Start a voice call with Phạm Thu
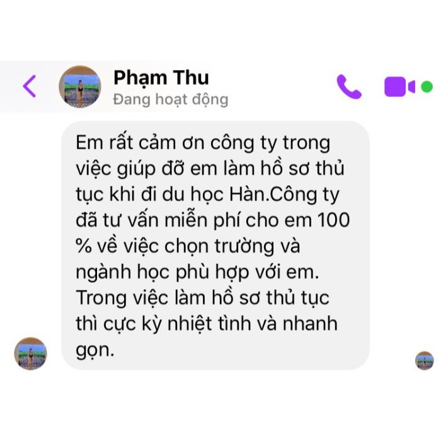The width and height of the screenshot is (441, 441). 349,87
